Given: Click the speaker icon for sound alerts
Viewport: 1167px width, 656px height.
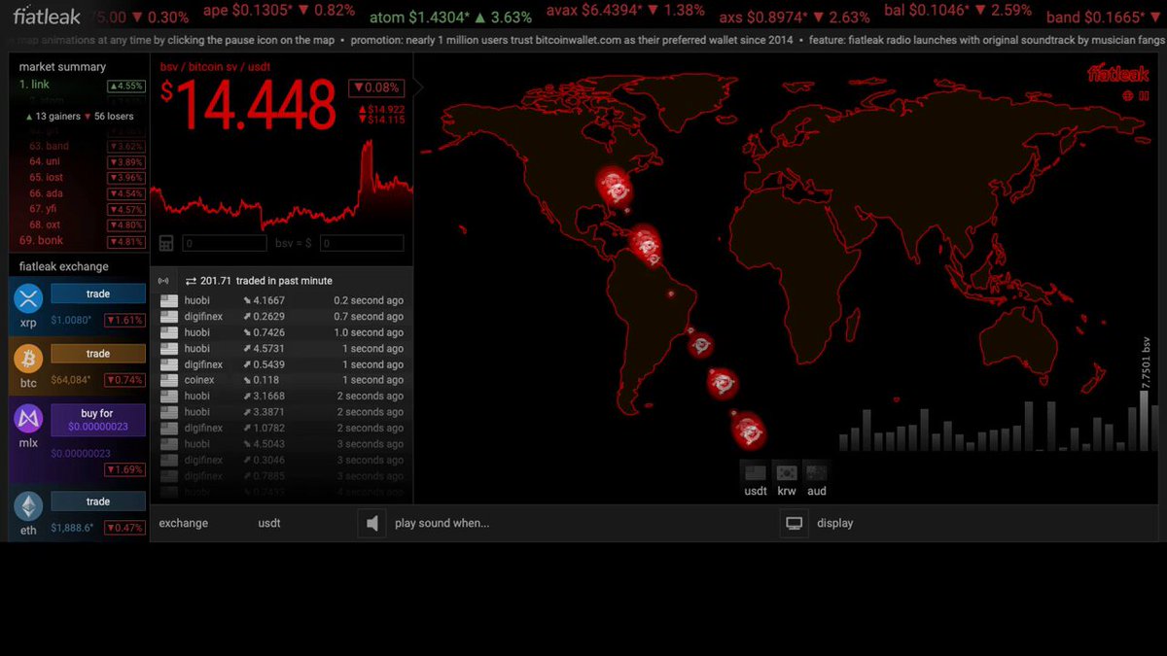Looking at the screenshot, I should 371,524.
